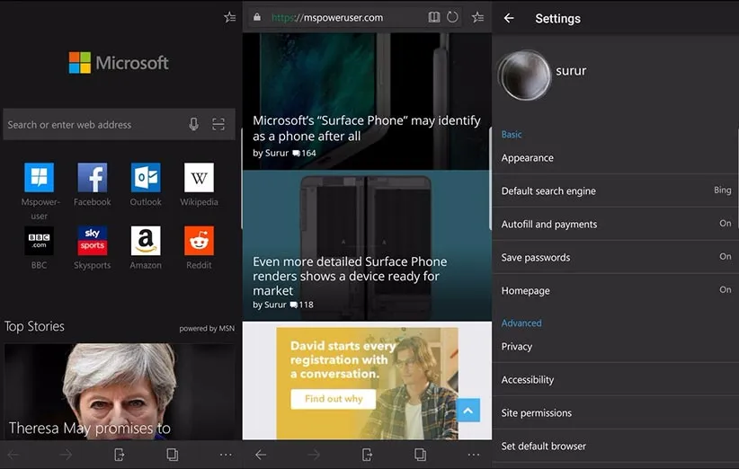
Task: Click the reading view book icon
Action: coord(434,17)
